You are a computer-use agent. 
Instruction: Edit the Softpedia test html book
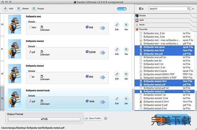[117, 25]
